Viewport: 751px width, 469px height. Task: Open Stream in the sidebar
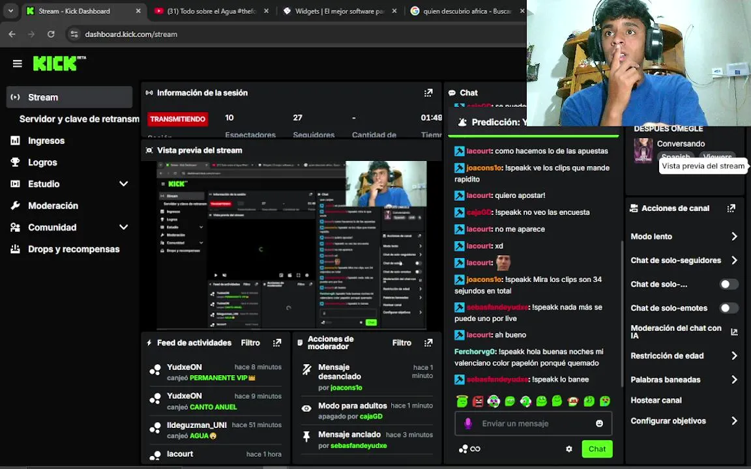point(70,97)
